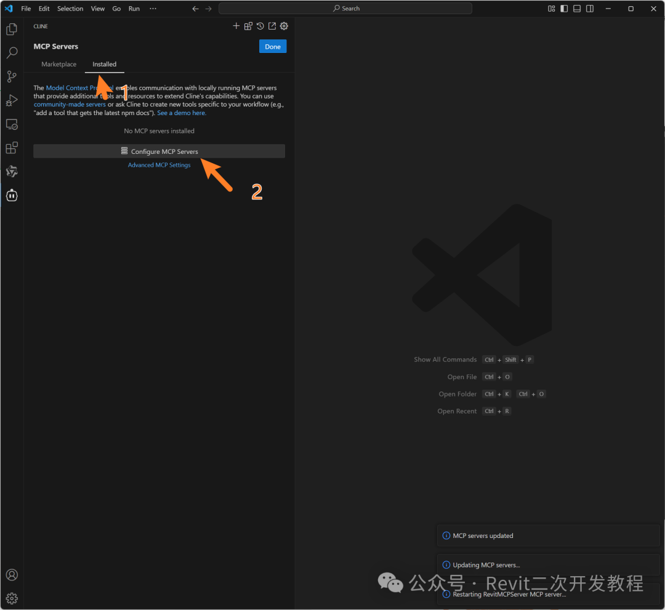The height and width of the screenshot is (610, 665).
Task: Go forward with the right arrow
Action: click(x=208, y=9)
